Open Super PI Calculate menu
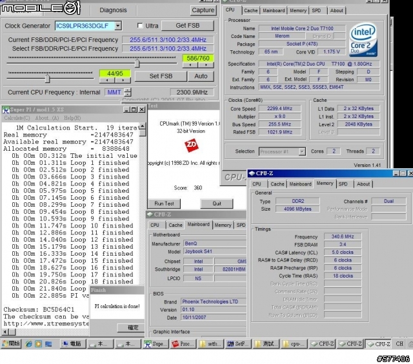The height and width of the screenshot is (364, 413). (17, 118)
